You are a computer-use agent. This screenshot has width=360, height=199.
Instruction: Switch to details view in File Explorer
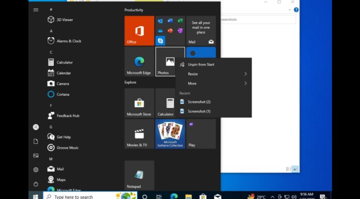click(289, 169)
